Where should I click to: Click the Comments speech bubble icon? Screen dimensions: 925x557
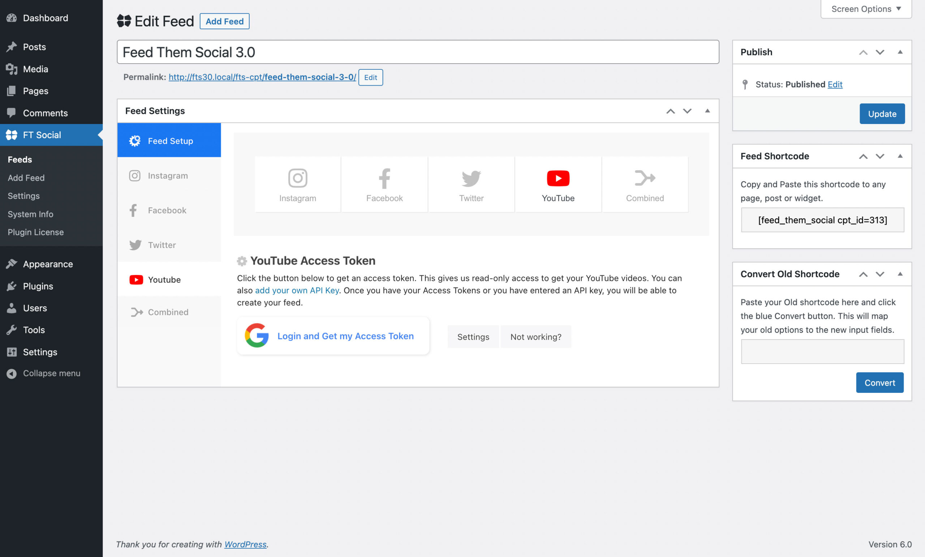[x=12, y=113]
